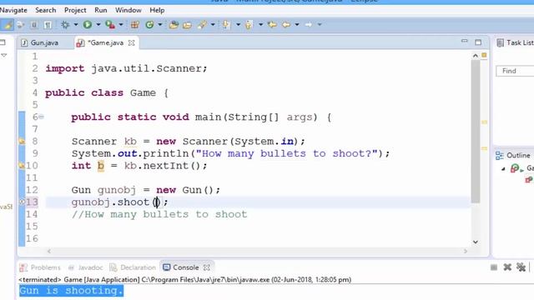Open the Help menu
This screenshot has height=300, width=534.
(157, 10)
